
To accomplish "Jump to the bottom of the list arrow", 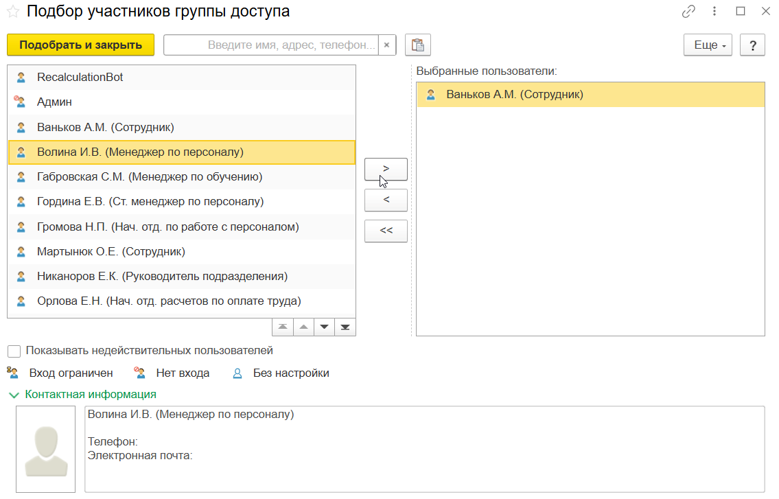I will click(x=345, y=327).
